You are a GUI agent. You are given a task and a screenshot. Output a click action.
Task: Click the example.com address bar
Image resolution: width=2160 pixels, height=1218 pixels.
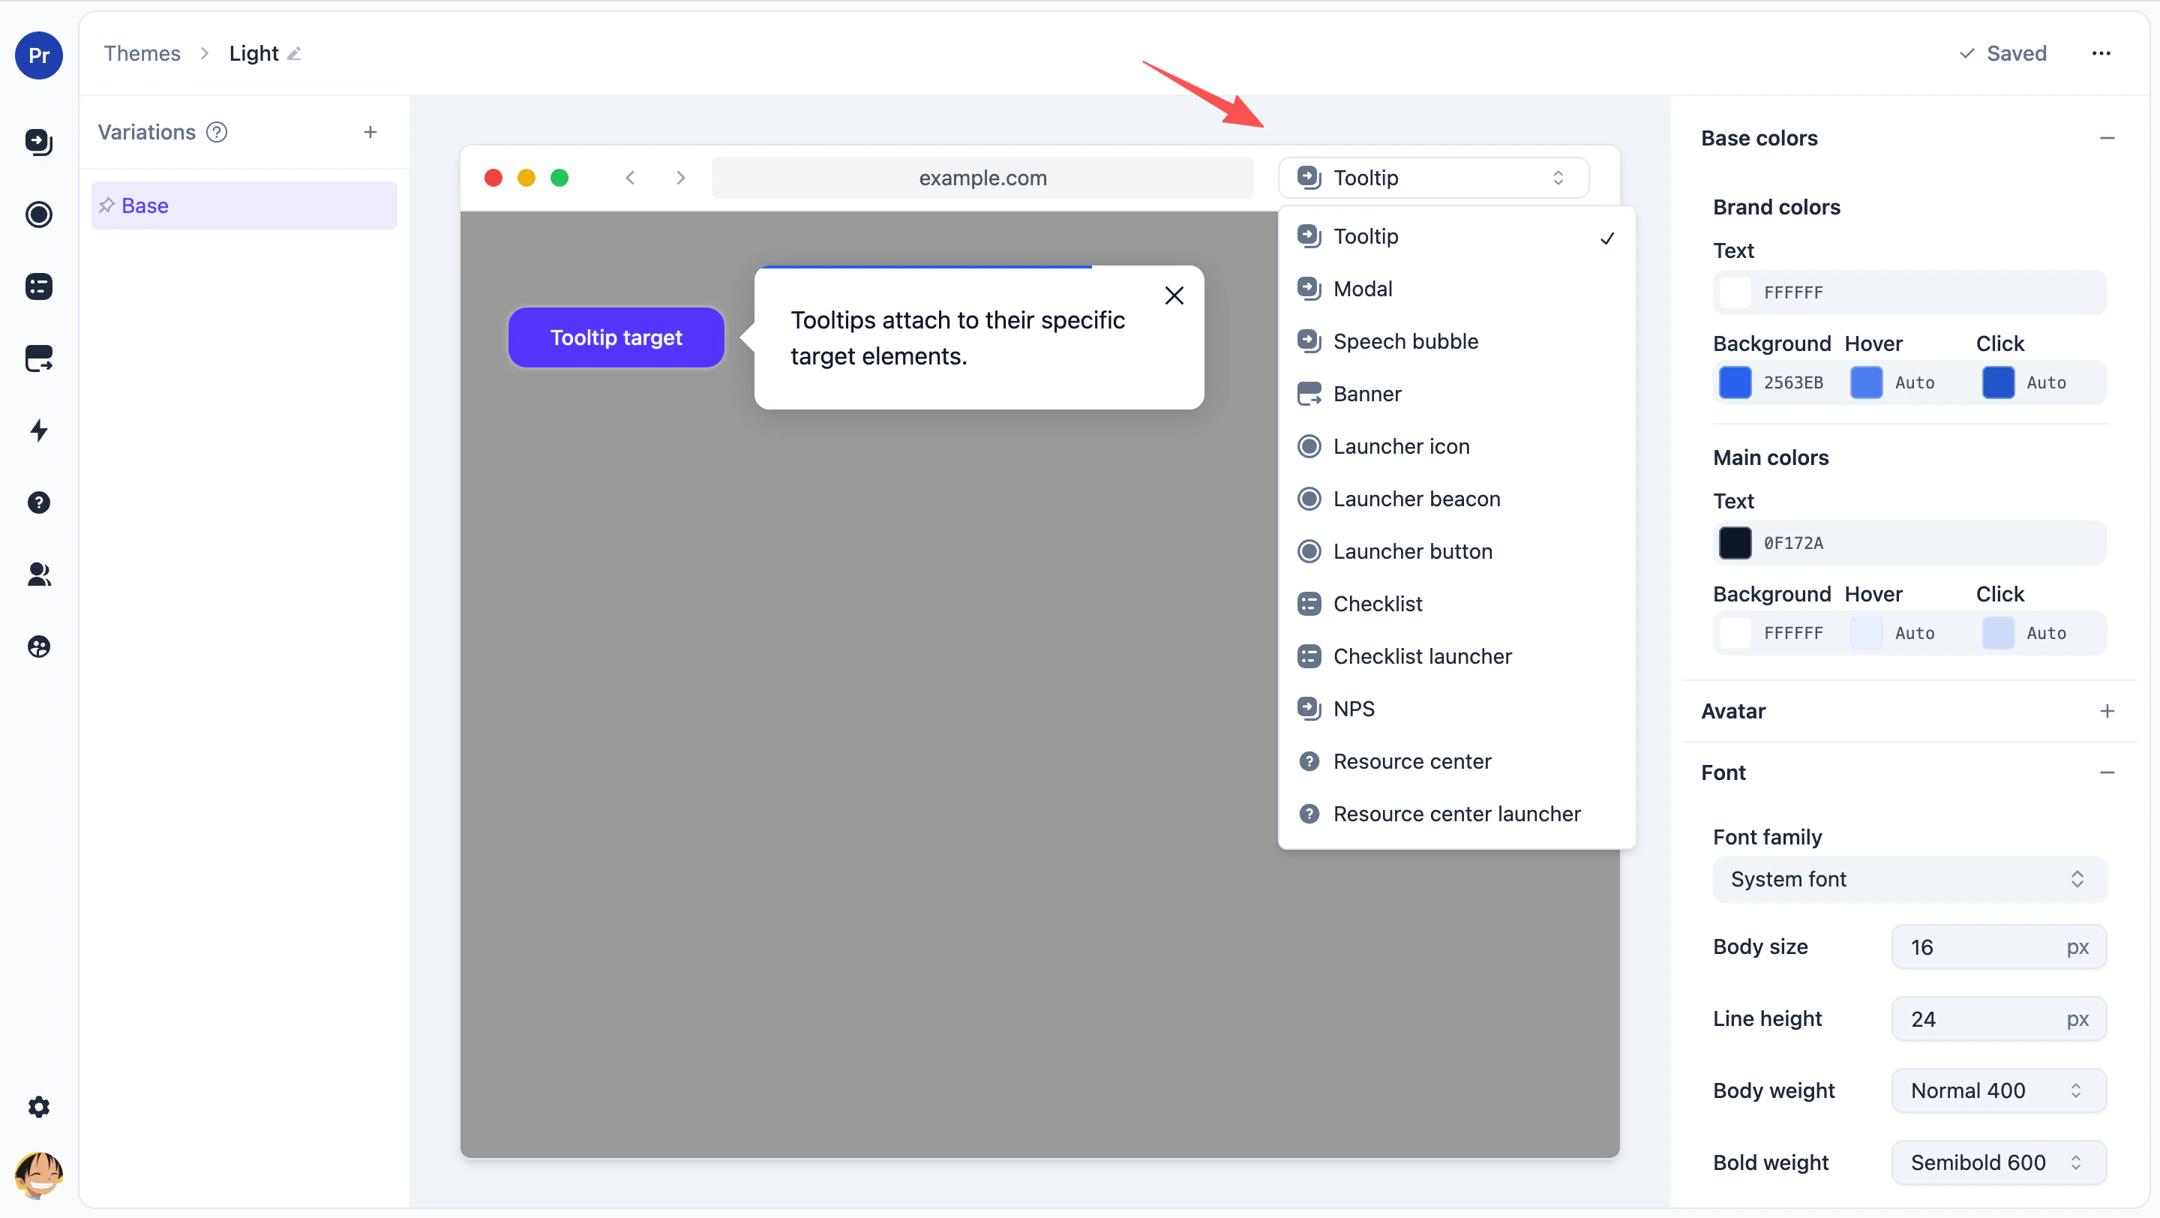pos(982,178)
